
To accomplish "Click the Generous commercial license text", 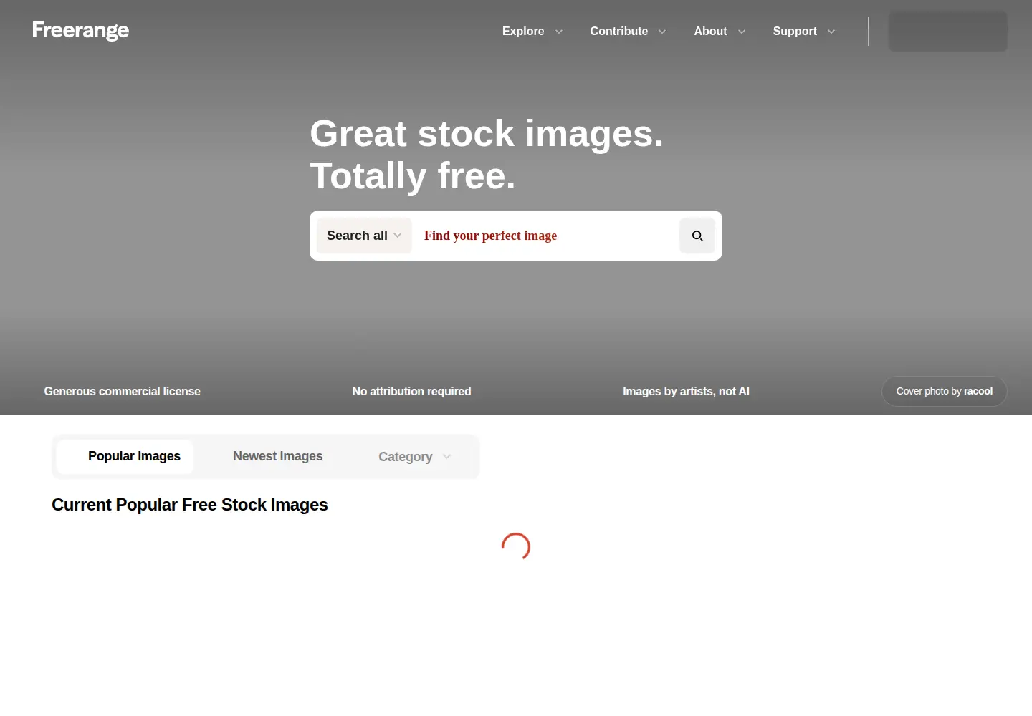I will [123, 392].
